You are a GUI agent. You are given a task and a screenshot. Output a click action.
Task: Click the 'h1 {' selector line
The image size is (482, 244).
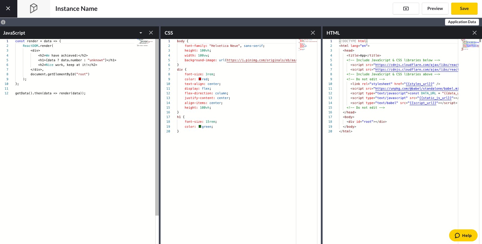coord(181,117)
